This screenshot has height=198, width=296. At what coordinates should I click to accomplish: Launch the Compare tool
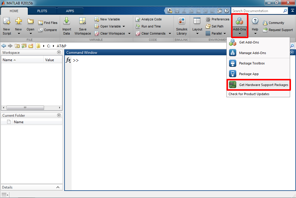[48, 30]
